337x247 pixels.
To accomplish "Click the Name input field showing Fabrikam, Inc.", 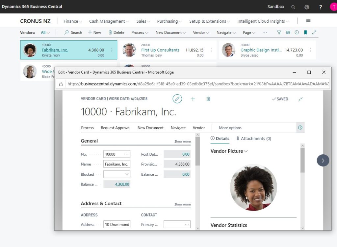I will tap(117, 164).
